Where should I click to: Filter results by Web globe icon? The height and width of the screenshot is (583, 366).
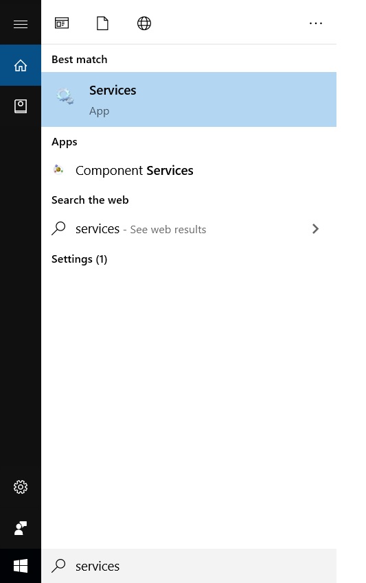[144, 23]
